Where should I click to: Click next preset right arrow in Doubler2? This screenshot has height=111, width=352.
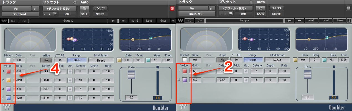coord(299,21)
